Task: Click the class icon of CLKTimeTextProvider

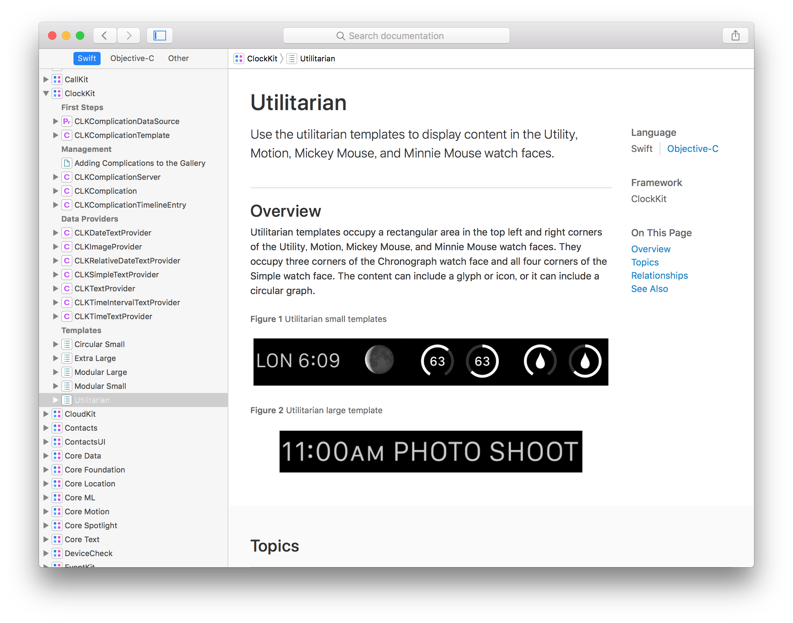Action: click(67, 316)
